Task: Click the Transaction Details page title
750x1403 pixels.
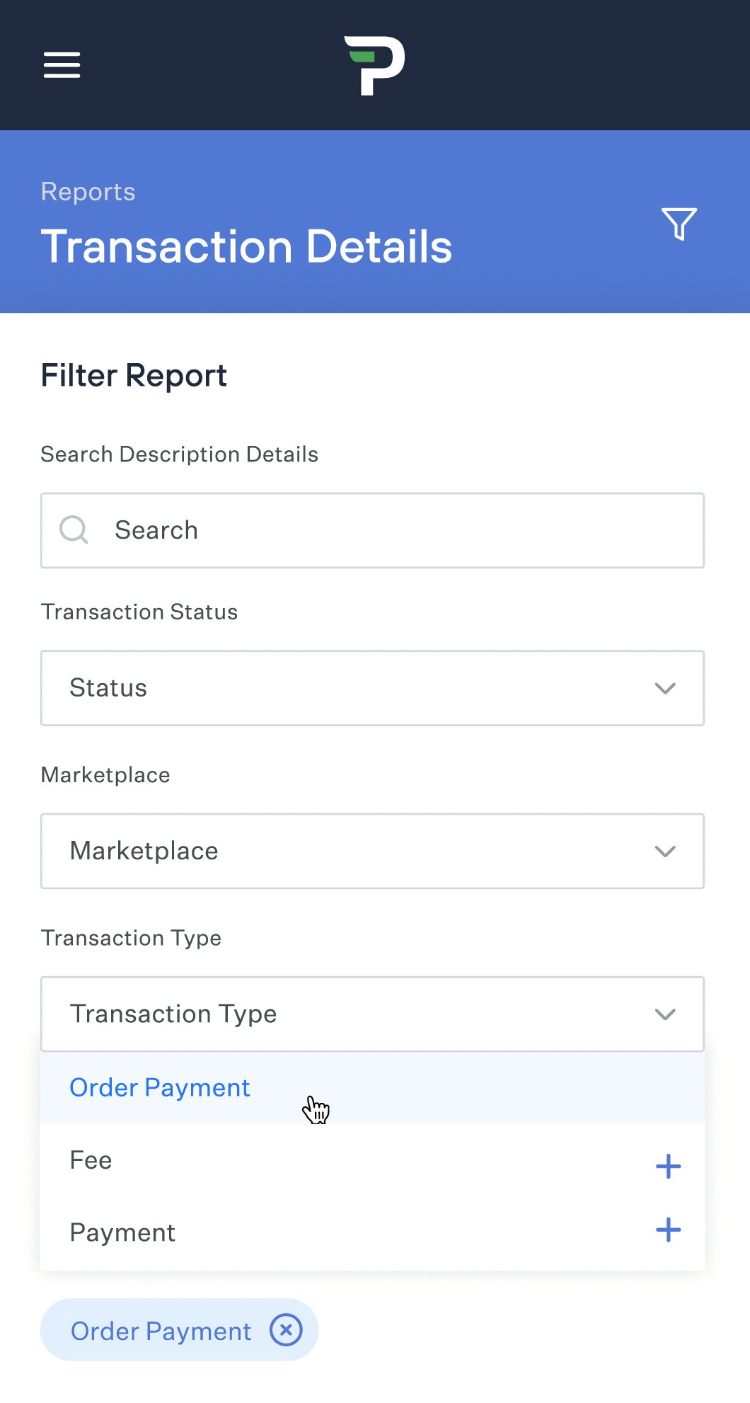Action: (246, 247)
